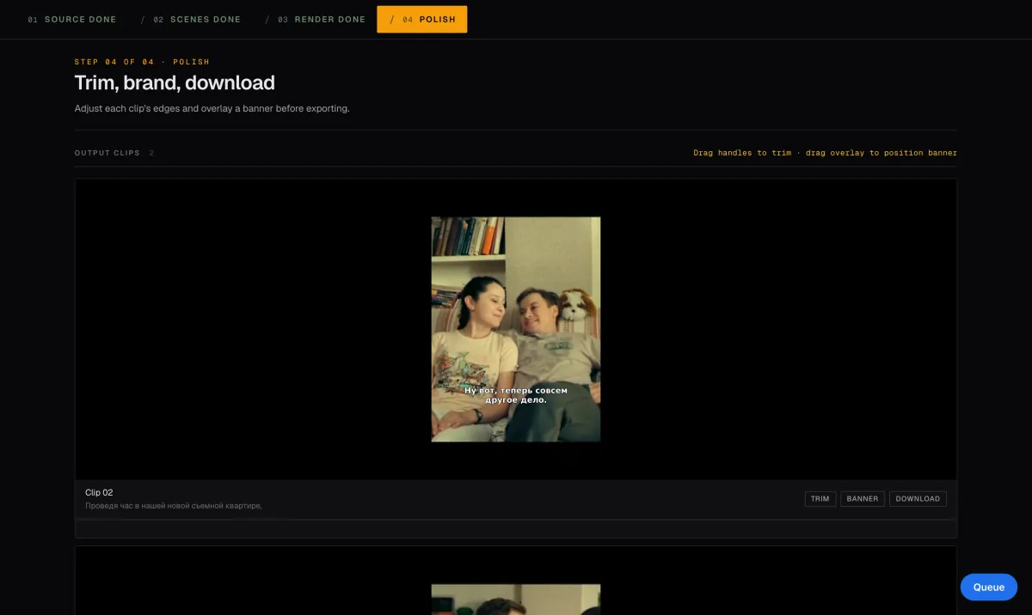Viewport: 1032px width, 615px height.
Task: Download Clip 02
Action: click(918, 498)
